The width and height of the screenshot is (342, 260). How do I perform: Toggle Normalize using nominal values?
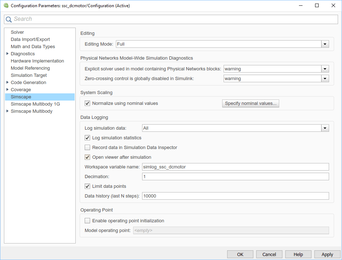88,103
